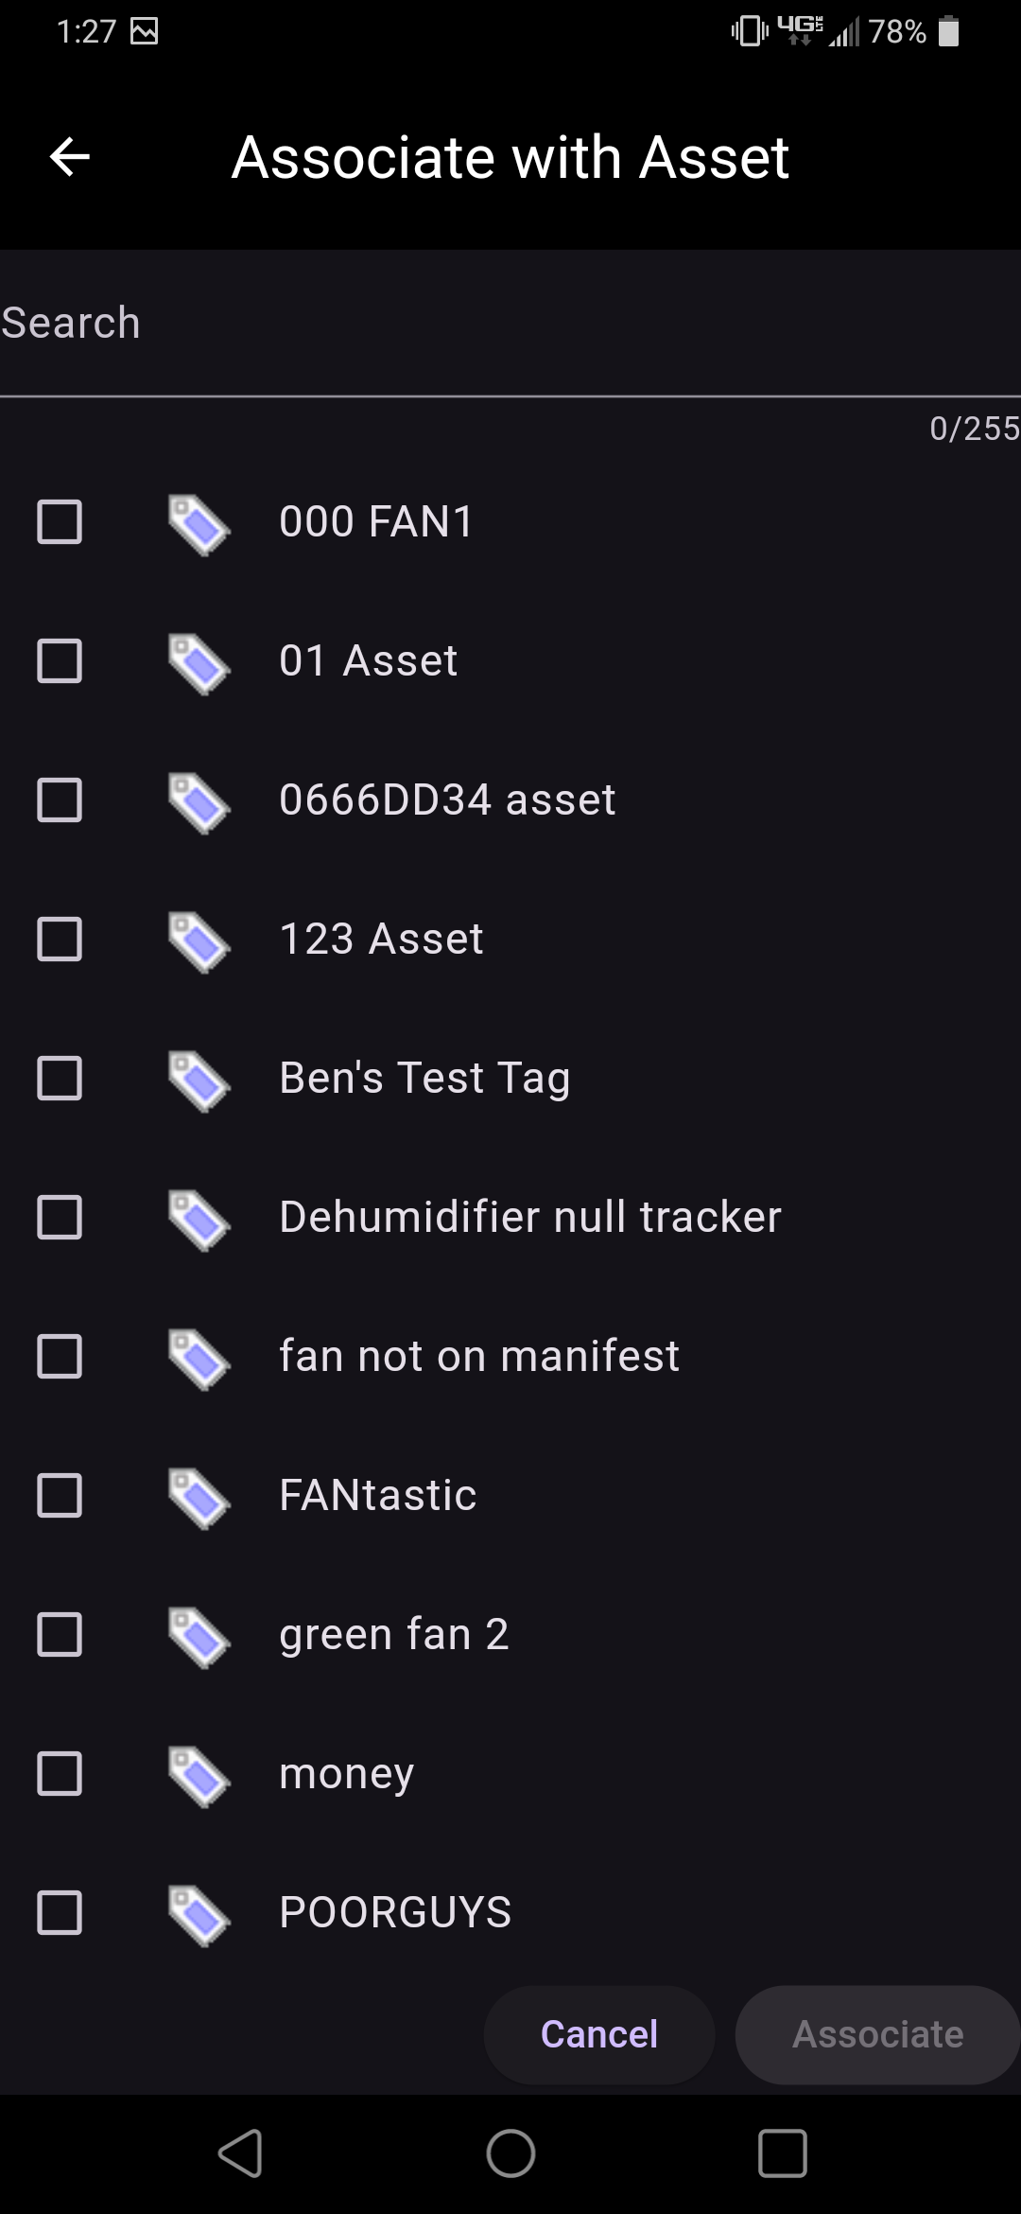Mark the POORGUYS checkbox

click(x=60, y=1913)
